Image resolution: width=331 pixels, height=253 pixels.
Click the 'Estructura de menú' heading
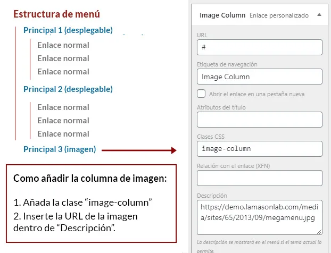coord(56,14)
